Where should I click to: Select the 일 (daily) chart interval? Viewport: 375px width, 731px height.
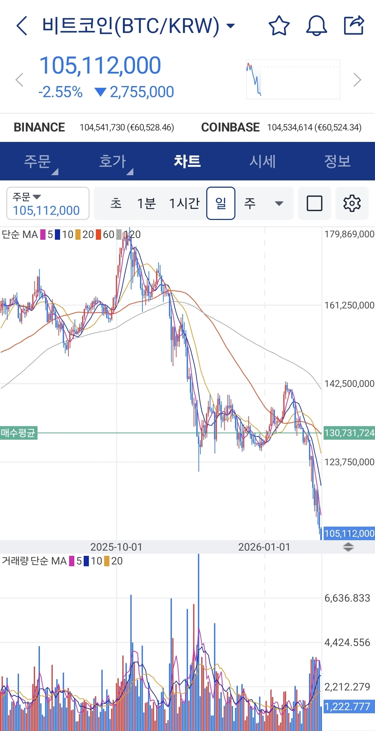tap(221, 203)
